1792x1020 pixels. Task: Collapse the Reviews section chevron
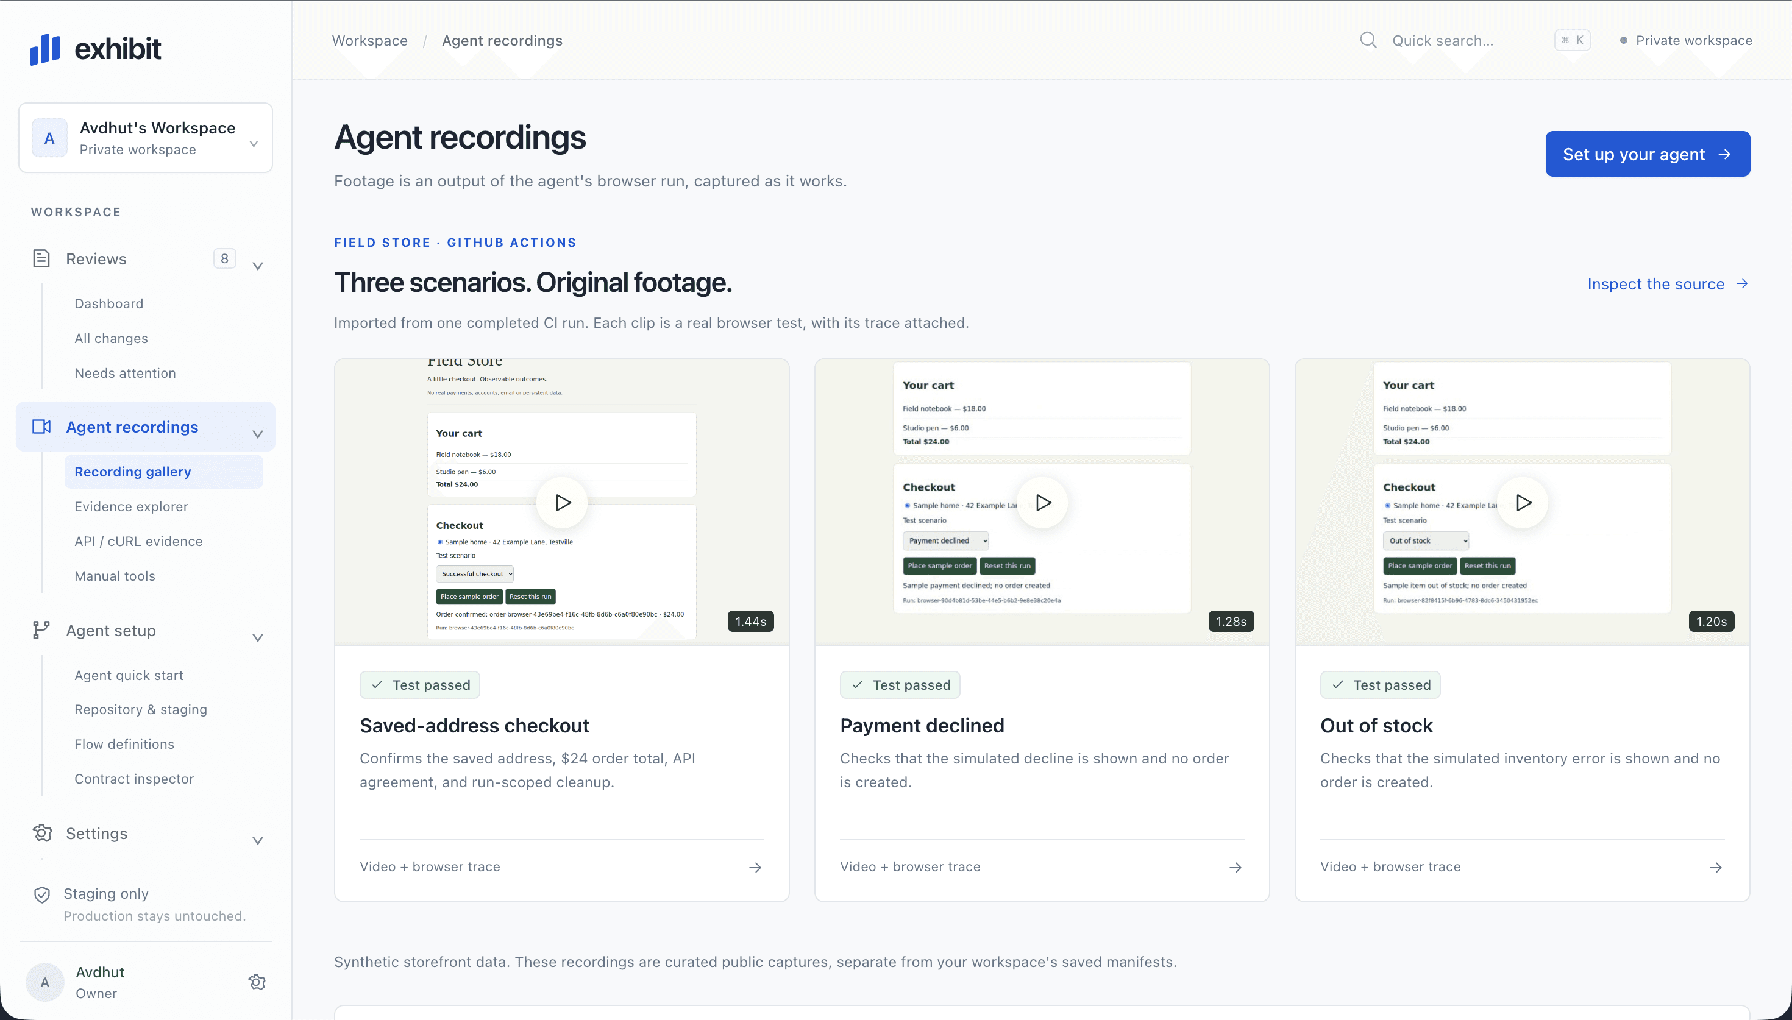[x=258, y=266]
